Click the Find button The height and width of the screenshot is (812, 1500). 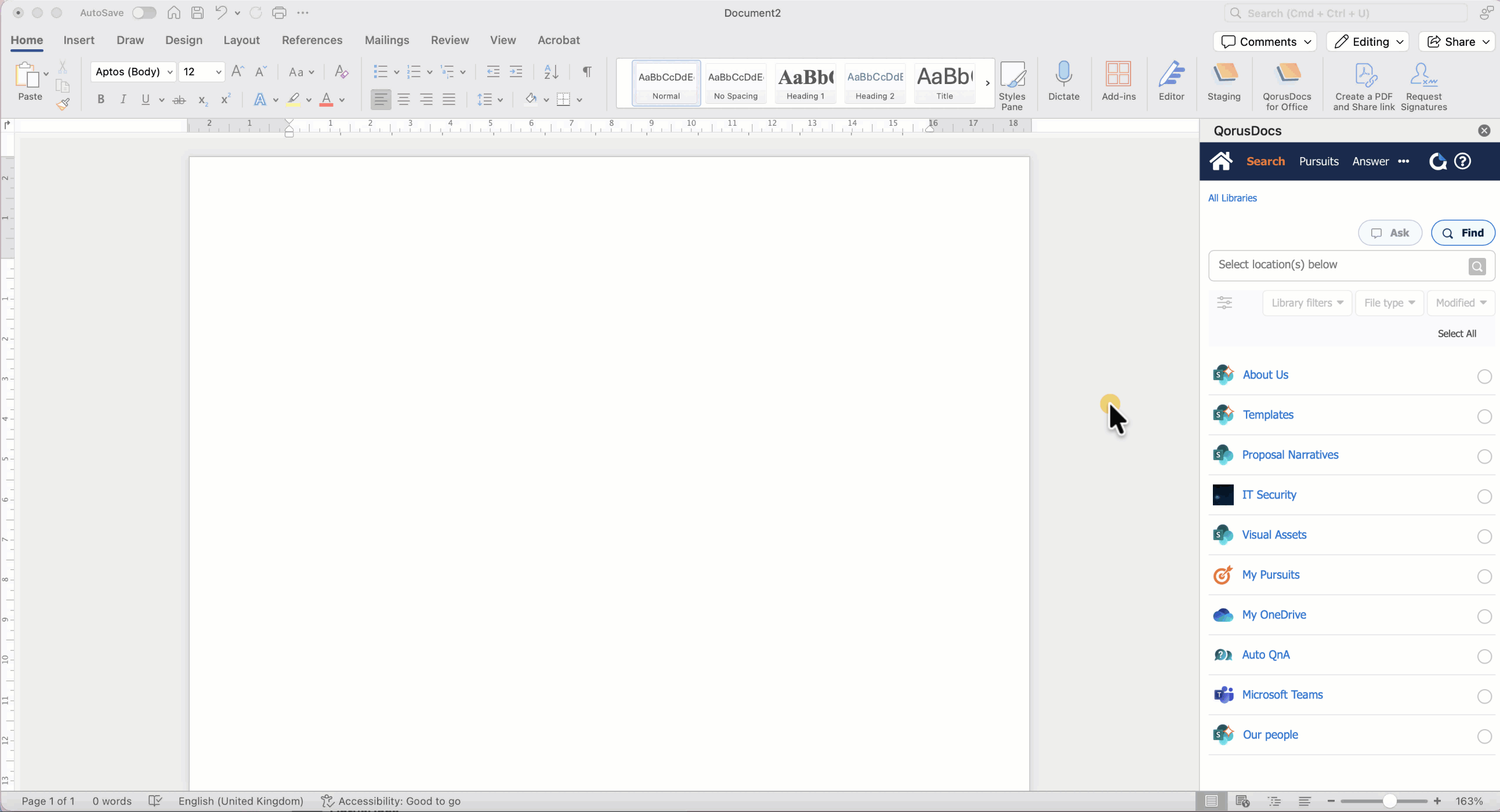[1463, 232]
